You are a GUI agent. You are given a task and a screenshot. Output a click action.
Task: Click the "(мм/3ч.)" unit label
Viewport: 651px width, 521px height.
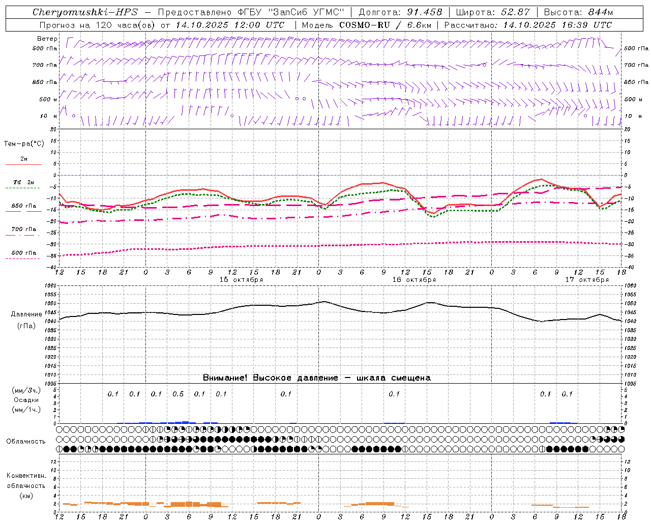(26, 390)
